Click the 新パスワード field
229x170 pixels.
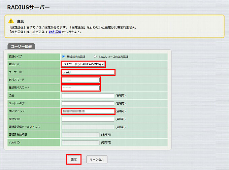click(x=81, y=80)
